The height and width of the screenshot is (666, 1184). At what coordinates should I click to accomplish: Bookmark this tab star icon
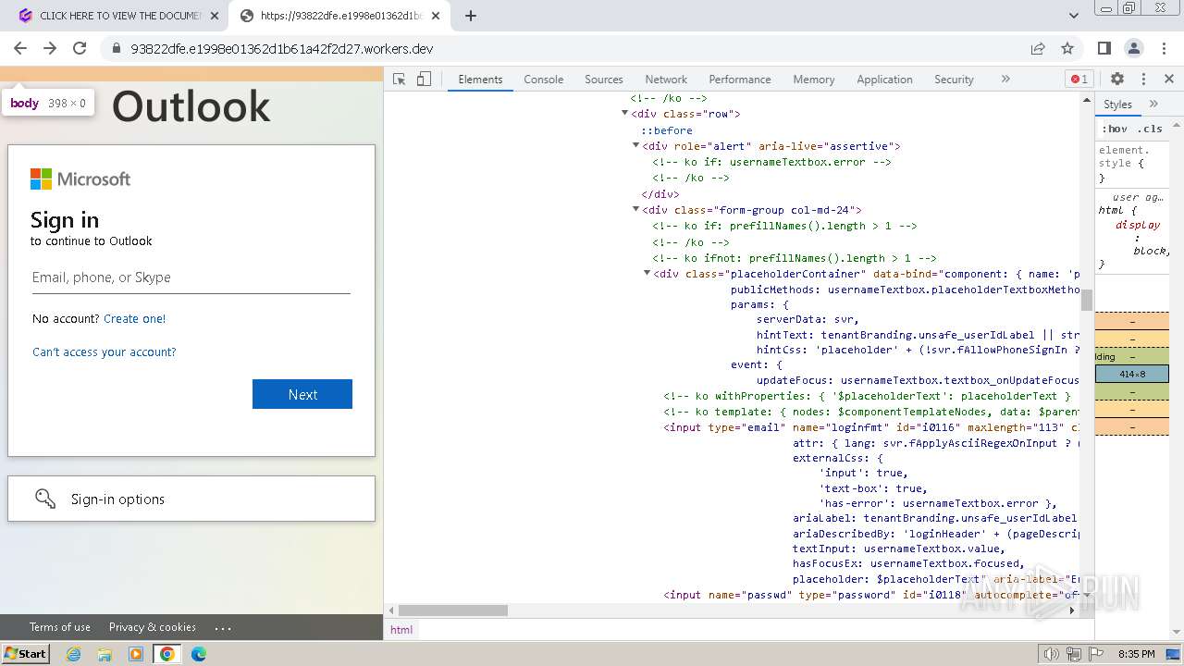(1067, 48)
